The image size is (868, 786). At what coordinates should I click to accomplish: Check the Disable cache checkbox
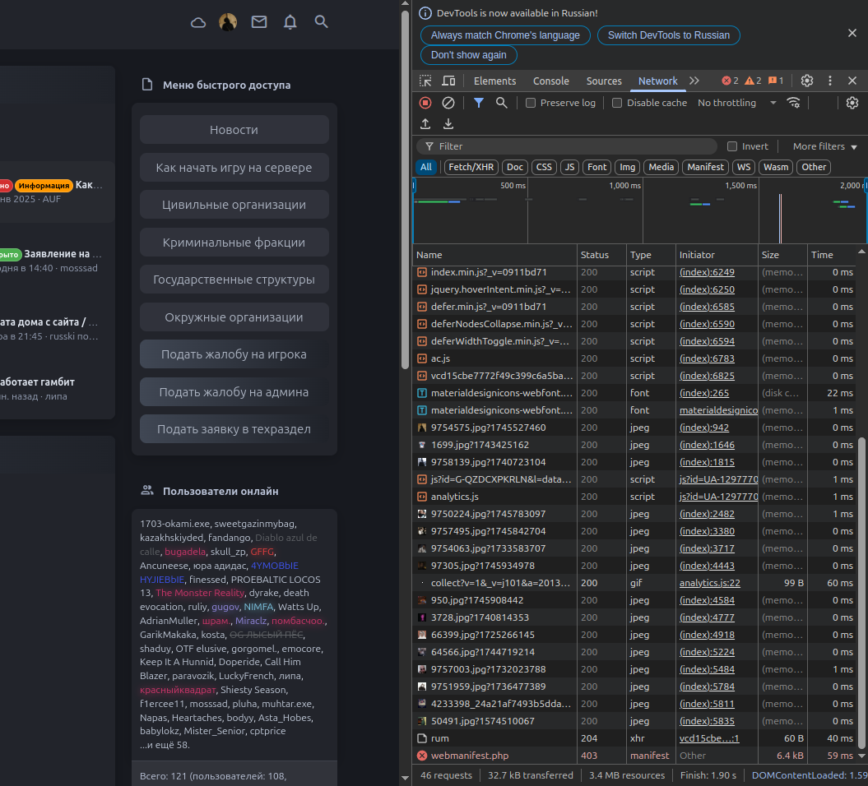617,103
